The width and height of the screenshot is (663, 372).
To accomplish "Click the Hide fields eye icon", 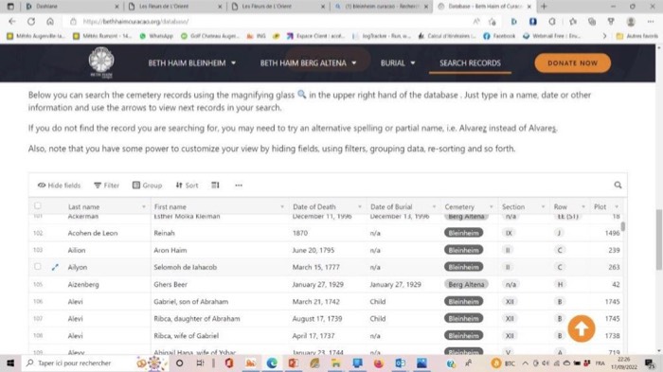I will point(42,186).
